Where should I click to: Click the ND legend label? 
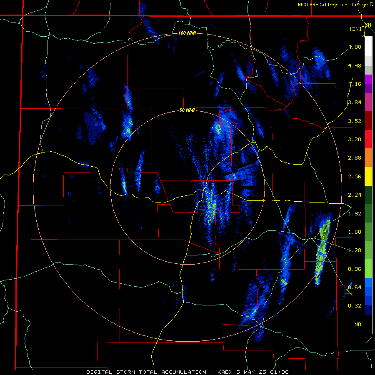click(x=358, y=325)
